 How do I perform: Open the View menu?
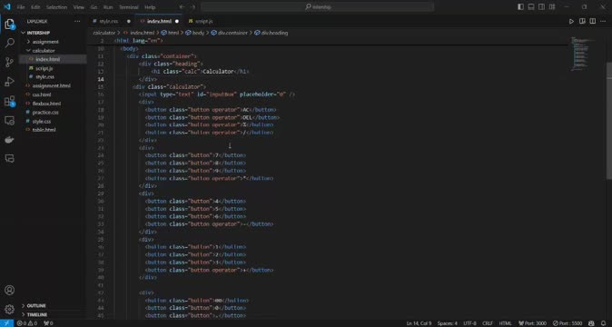click(78, 7)
